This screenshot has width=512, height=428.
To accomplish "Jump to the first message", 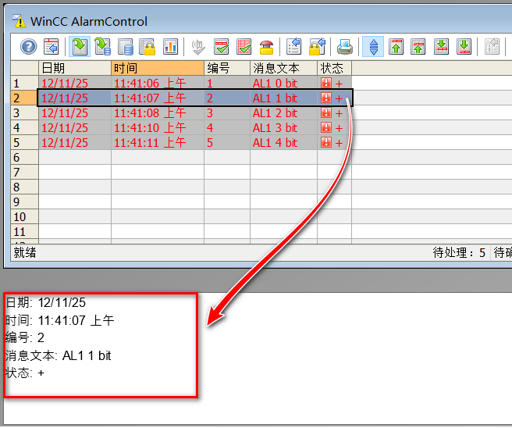I will pos(396,47).
